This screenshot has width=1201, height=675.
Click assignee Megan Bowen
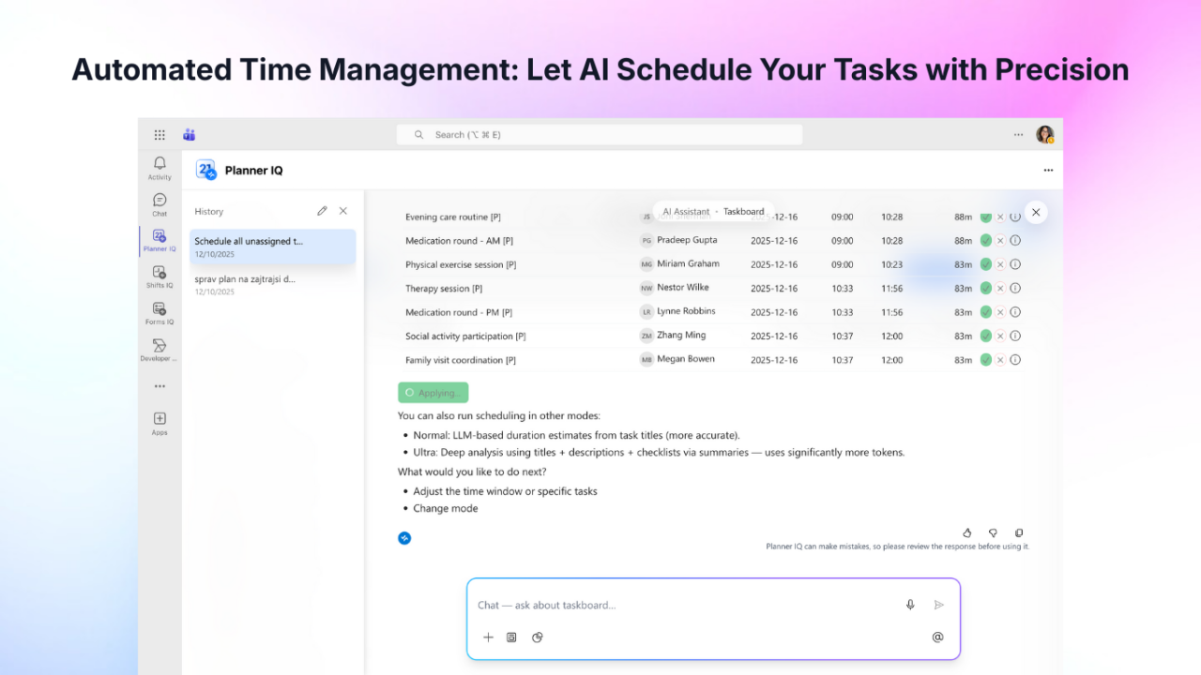[x=686, y=359]
